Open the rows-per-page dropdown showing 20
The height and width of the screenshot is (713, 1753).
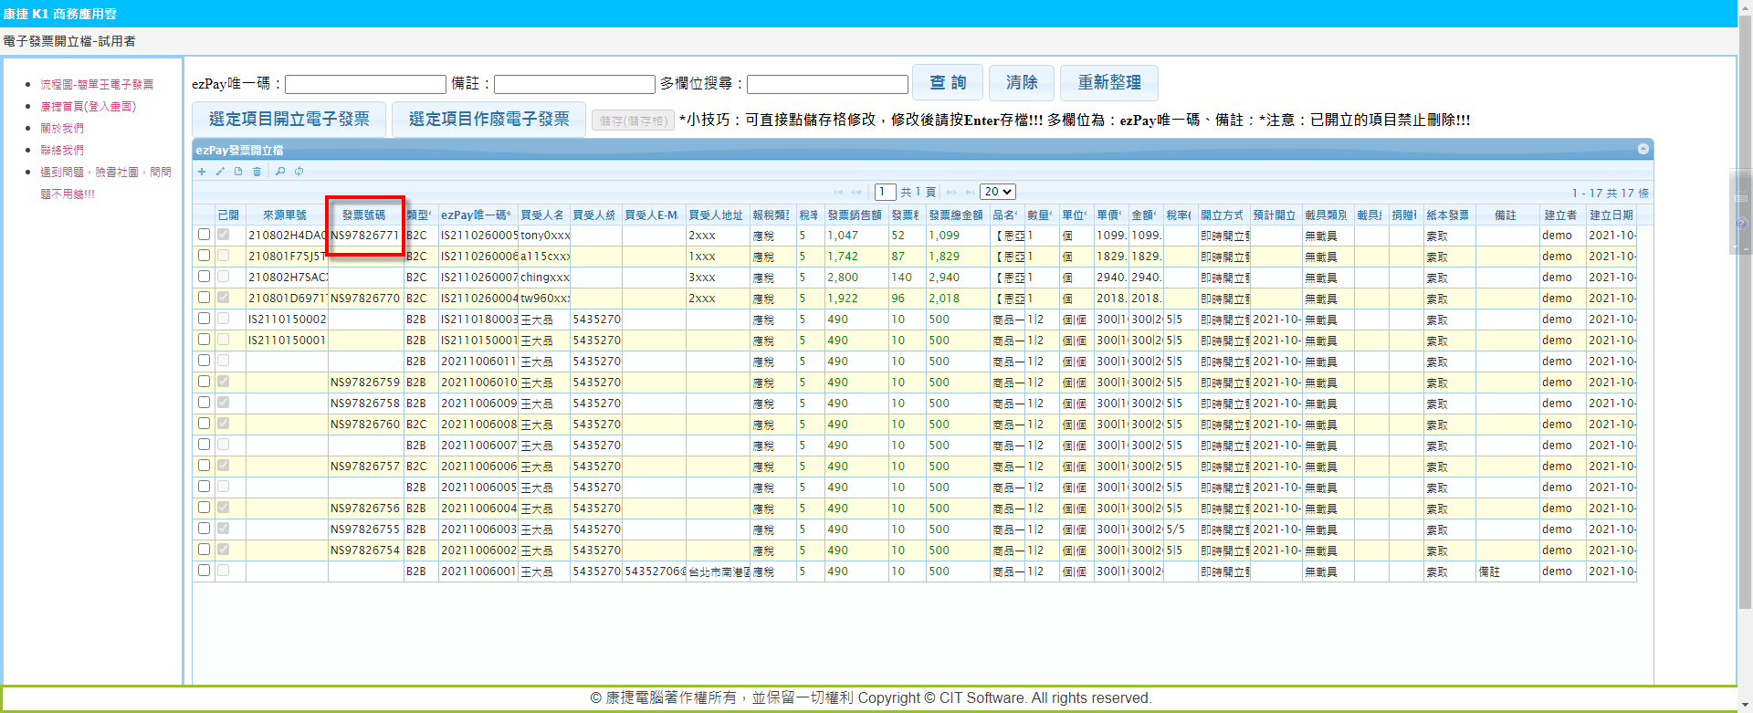pyautogui.click(x=997, y=192)
